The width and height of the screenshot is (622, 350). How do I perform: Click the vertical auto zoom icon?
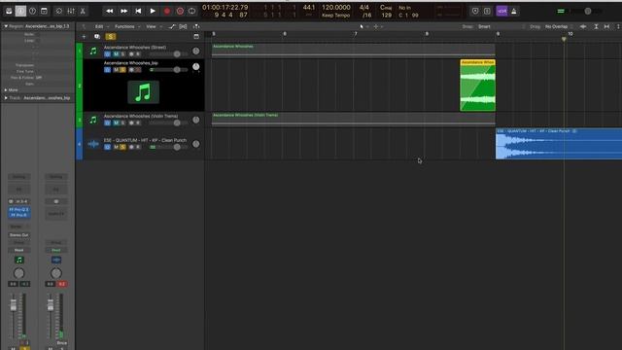pyautogui.click(x=596, y=26)
